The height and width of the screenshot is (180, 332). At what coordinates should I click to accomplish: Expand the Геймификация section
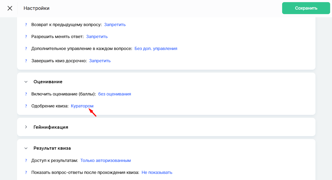pyautogui.click(x=26, y=127)
